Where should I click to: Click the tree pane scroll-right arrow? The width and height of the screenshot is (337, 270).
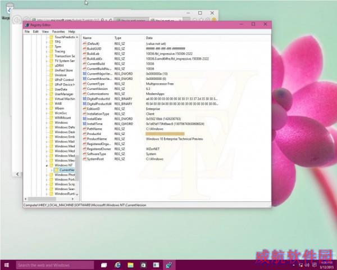point(72,199)
